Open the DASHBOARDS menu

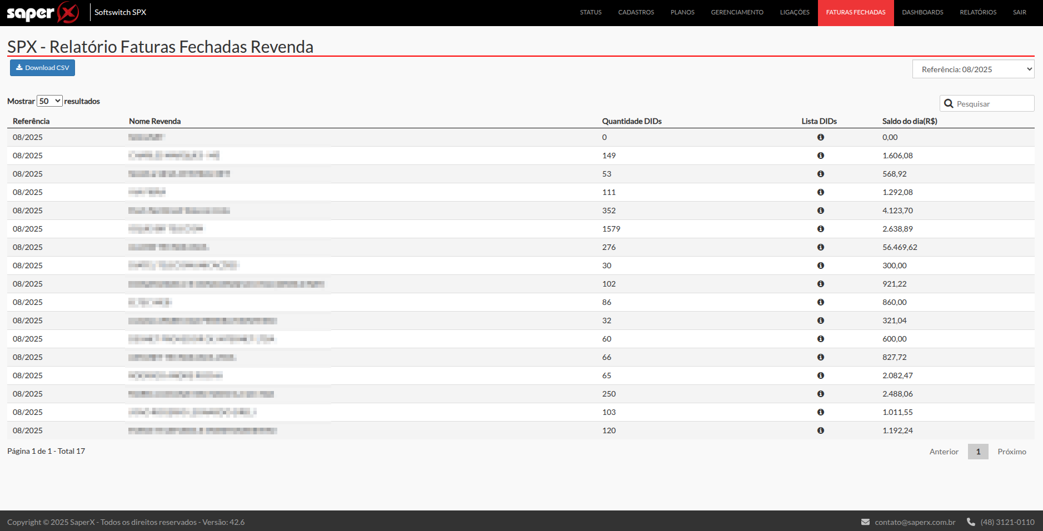tap(922, 12)
